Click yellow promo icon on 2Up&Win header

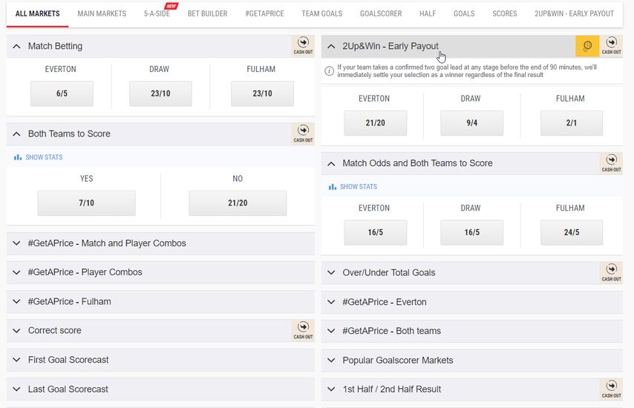[587, 46]
